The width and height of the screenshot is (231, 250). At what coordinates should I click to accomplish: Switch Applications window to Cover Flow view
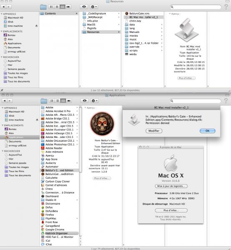[69, 100]
